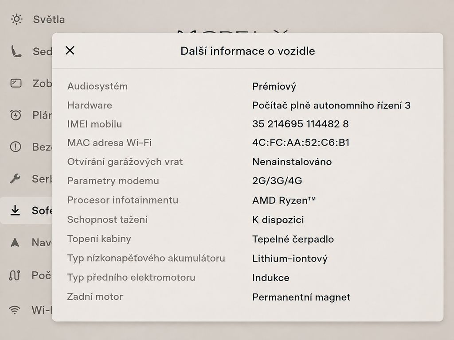Open the Světla lights icon
The width and height of the screenshot is (454, 340).
[16, 19]
